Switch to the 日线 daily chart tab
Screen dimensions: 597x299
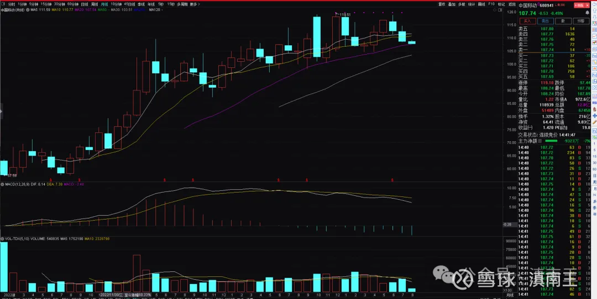pyautogui.click(x=85, y=4)
